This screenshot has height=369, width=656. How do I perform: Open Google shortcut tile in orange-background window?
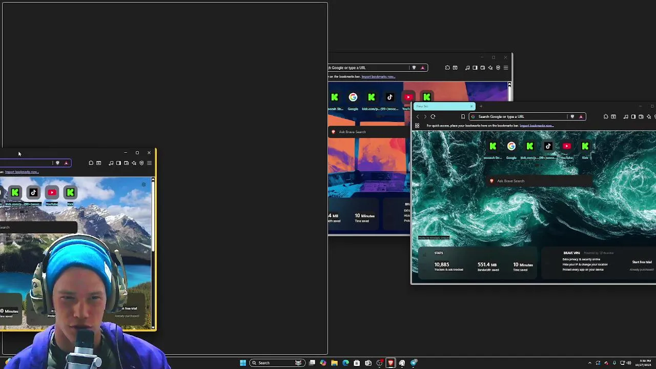[353, 97]
